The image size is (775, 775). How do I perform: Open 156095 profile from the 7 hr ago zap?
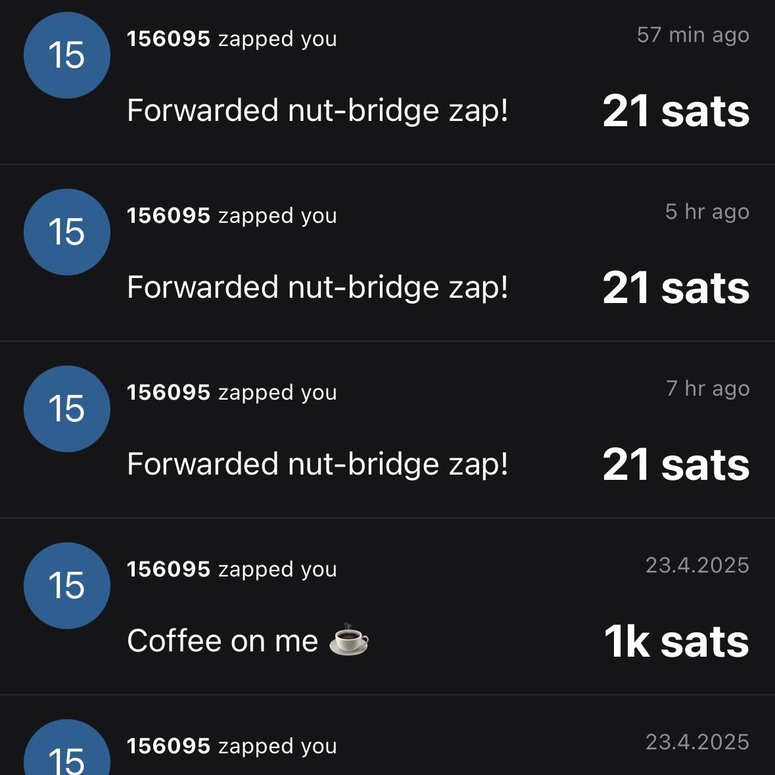point(168,392)
